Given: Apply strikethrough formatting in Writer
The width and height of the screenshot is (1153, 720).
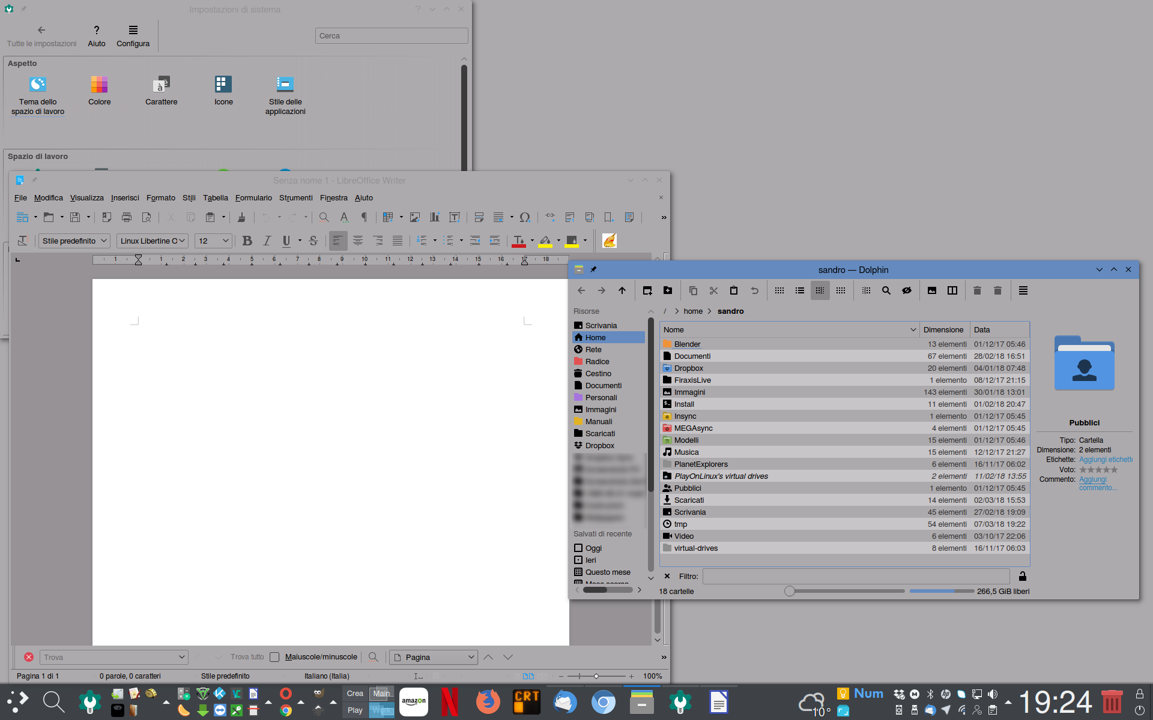Looking at the screenshot, I should click(x=313, y=241).
